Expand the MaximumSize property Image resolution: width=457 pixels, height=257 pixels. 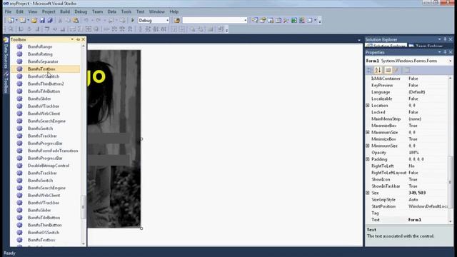[368, 132]
